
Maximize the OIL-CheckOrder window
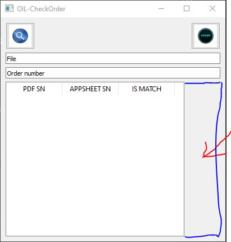pyautogui.click(x=187, y=8)
